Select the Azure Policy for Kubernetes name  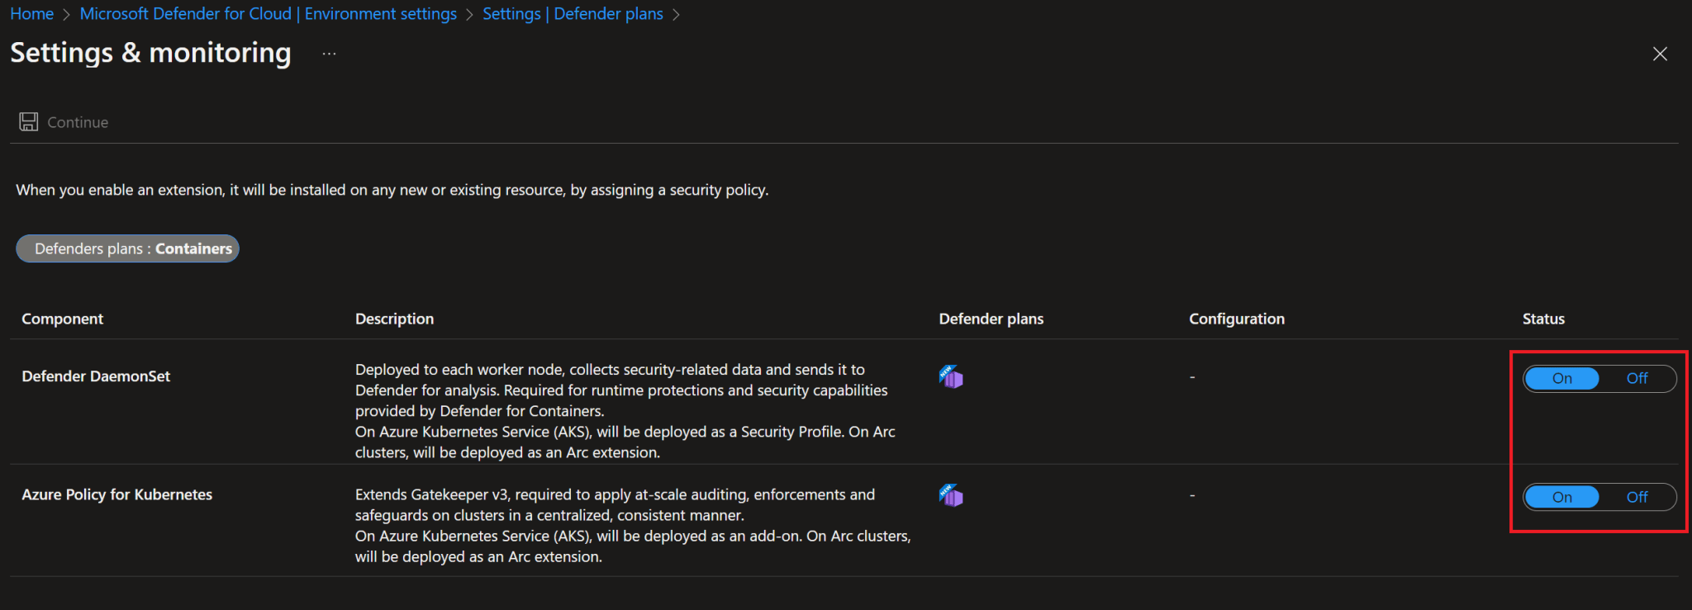tap(117, 494)
